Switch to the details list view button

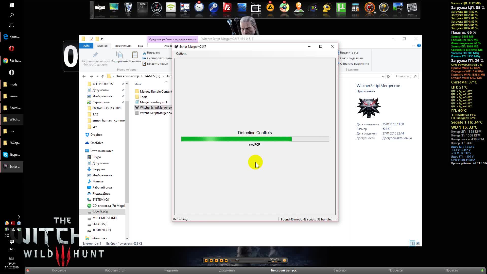(x=412, y=243)
